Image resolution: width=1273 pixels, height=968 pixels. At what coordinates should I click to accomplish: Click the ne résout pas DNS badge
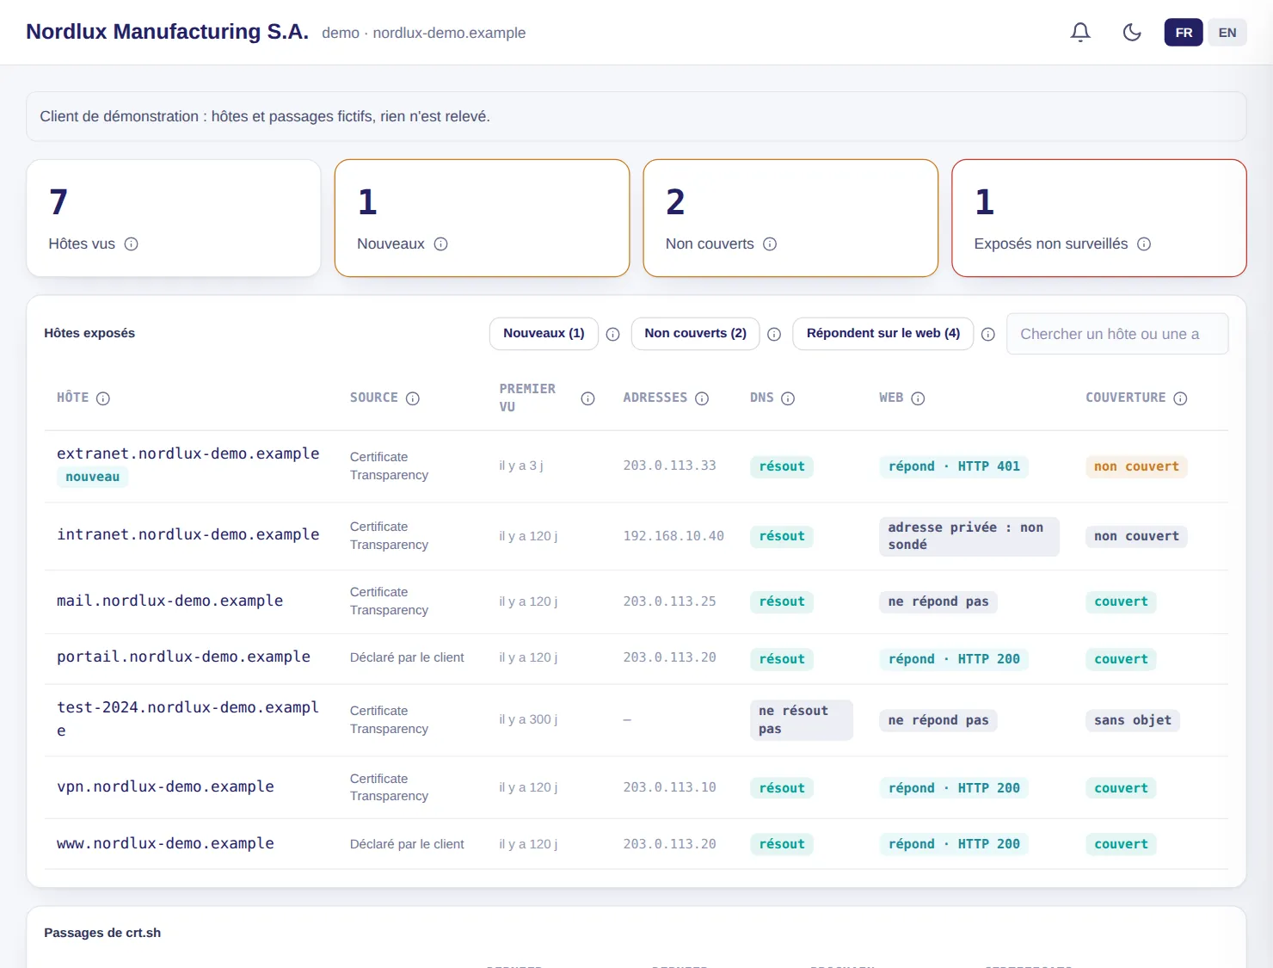[x=802, y=720]
